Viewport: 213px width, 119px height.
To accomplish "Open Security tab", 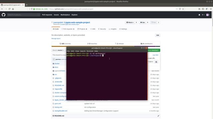I will (102, 29).
